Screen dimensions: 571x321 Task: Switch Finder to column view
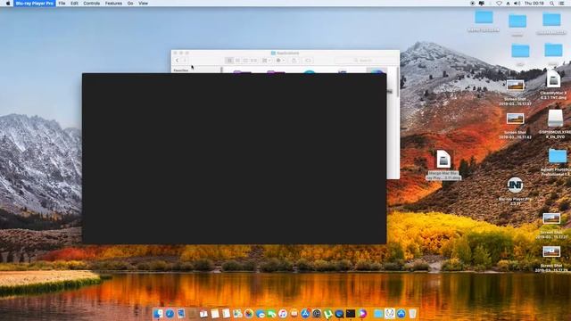(246, 61)
